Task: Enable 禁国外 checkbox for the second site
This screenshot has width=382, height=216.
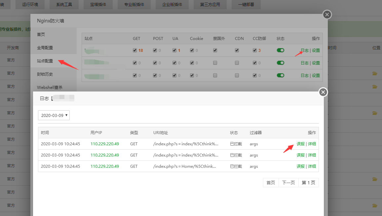Action: (215, 63)
